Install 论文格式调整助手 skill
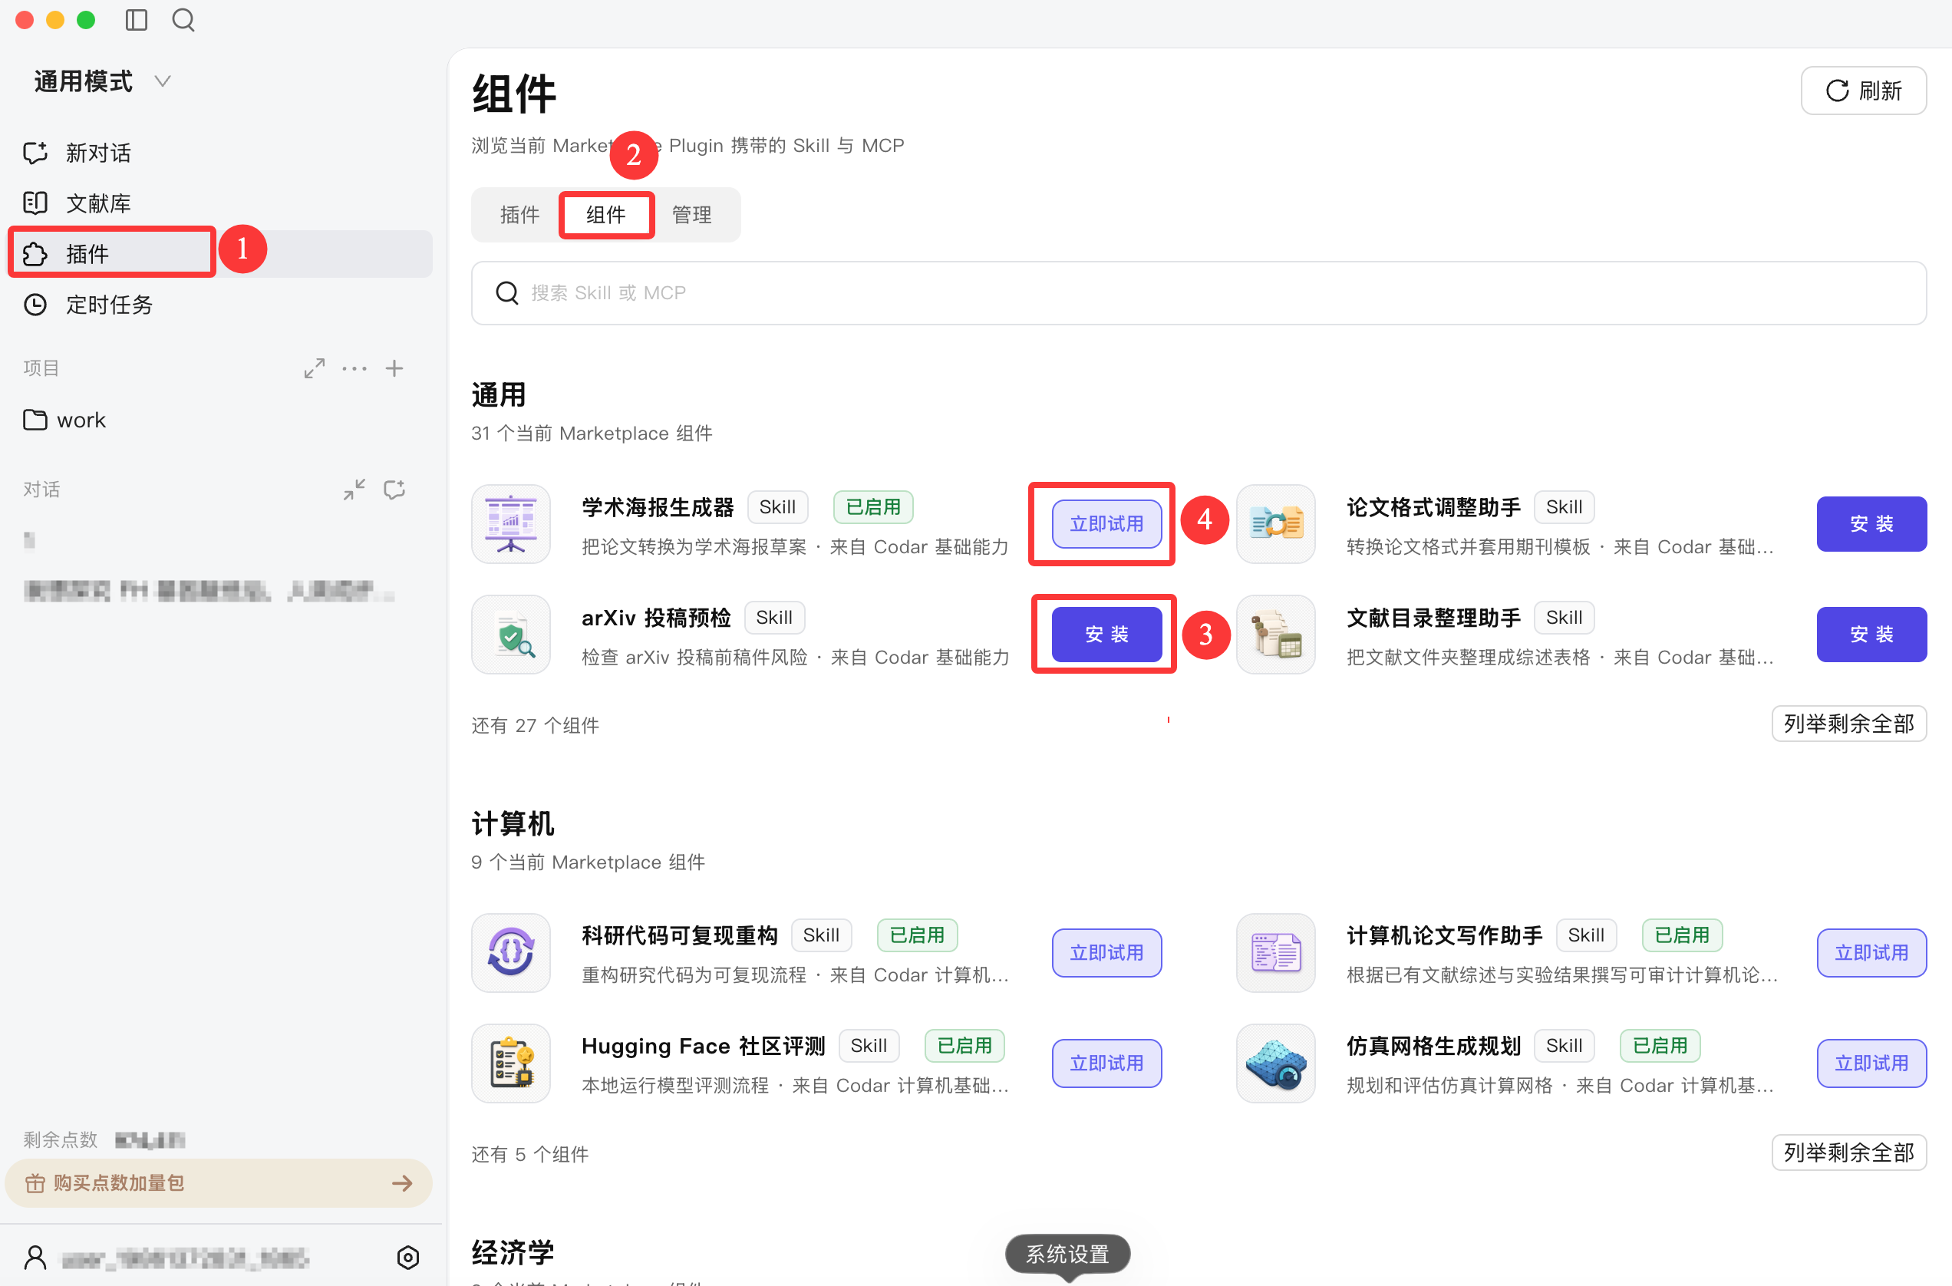 point(1871,523)
